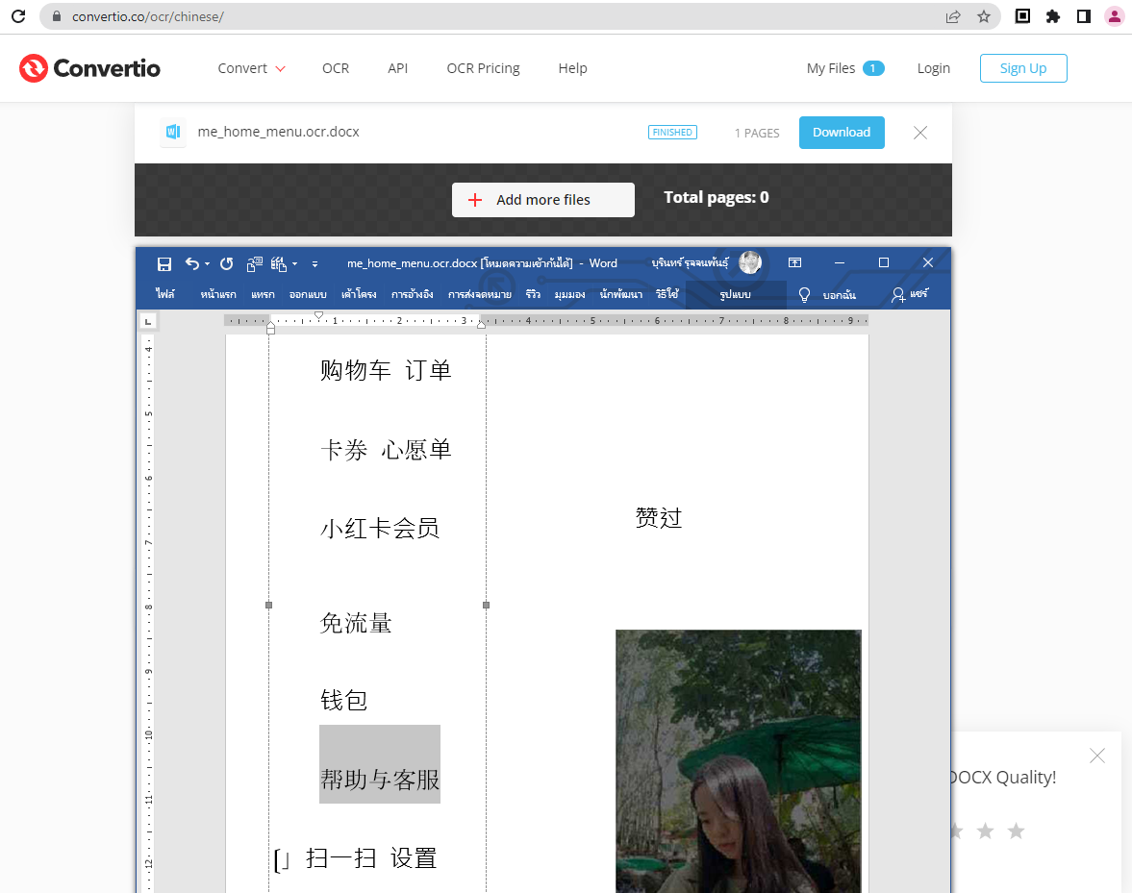Click the share page icon in address bar
1132x893 pixels.
[953, 16]
